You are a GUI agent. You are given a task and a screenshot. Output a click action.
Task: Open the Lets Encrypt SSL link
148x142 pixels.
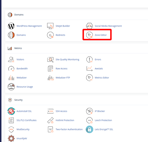point(104,130)
